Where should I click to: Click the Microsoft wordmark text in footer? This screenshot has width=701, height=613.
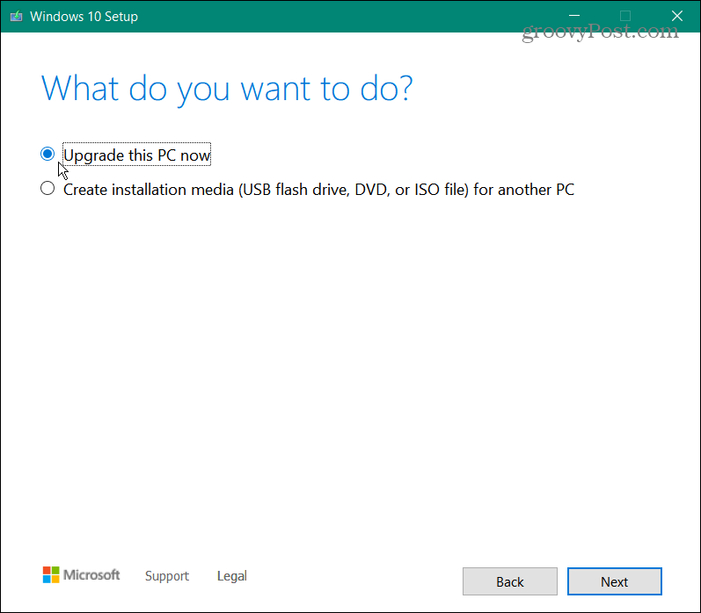click(x=91, y=575)
